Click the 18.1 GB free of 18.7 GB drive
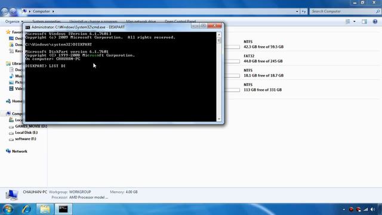This screenshot has height=215, width=382. 263,75
